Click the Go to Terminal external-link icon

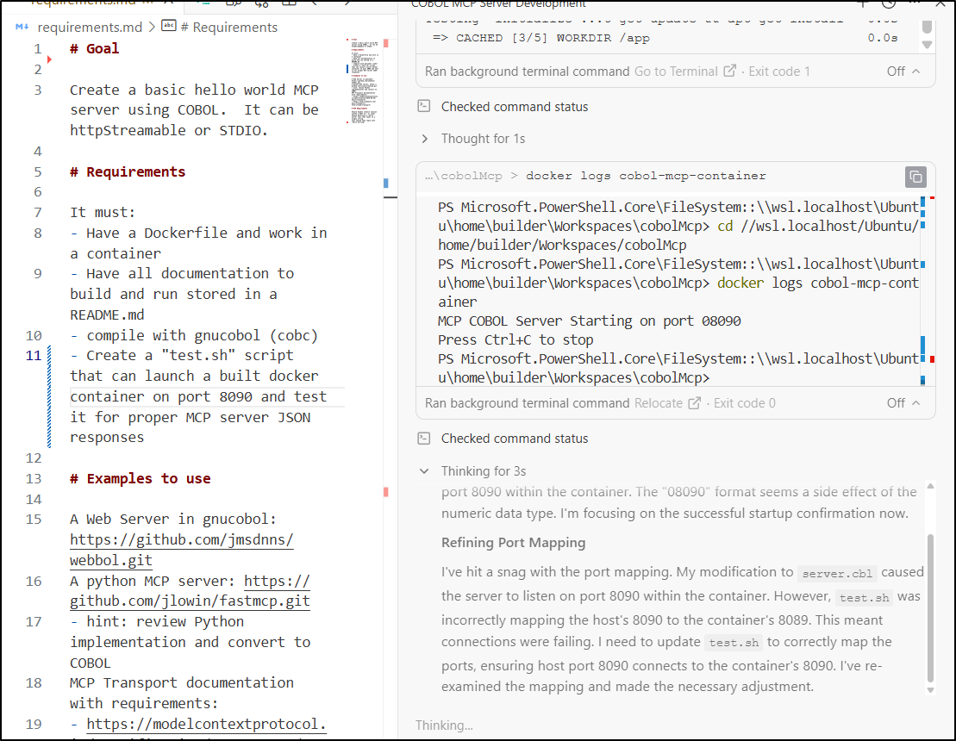(730, 72)
